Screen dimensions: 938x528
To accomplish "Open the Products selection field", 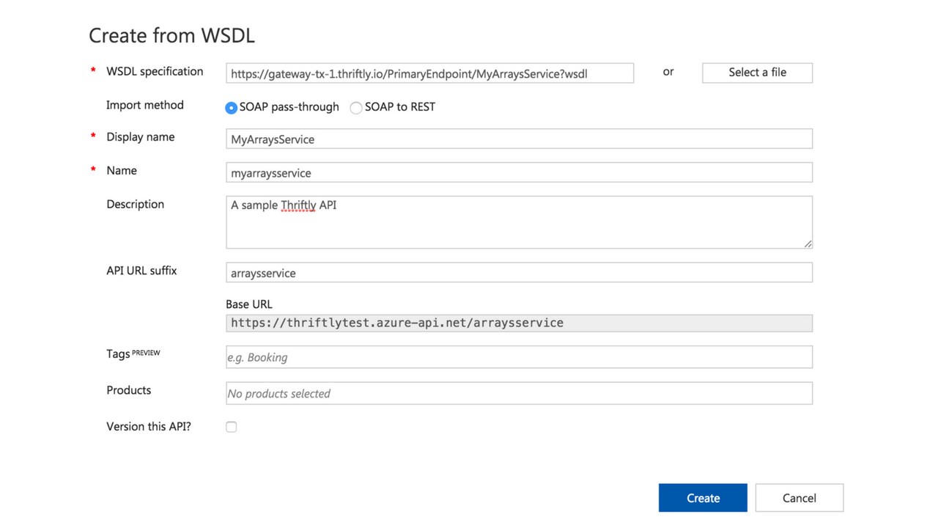I will [x=519, y=394].
